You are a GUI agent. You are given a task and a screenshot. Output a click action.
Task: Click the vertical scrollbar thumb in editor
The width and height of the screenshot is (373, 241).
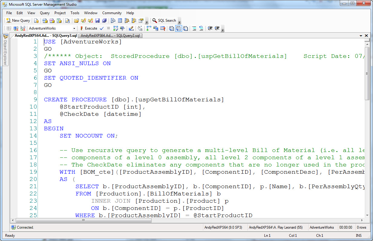pyautogui.click(x=367, y=74)
